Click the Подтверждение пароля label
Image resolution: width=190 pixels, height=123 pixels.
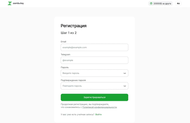point(73,80)
